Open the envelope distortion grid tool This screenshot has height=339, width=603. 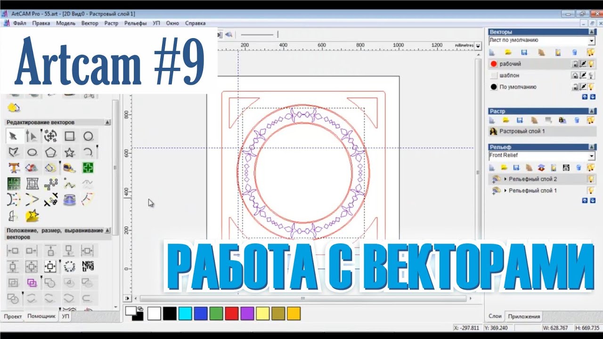(x=32, y=184)
